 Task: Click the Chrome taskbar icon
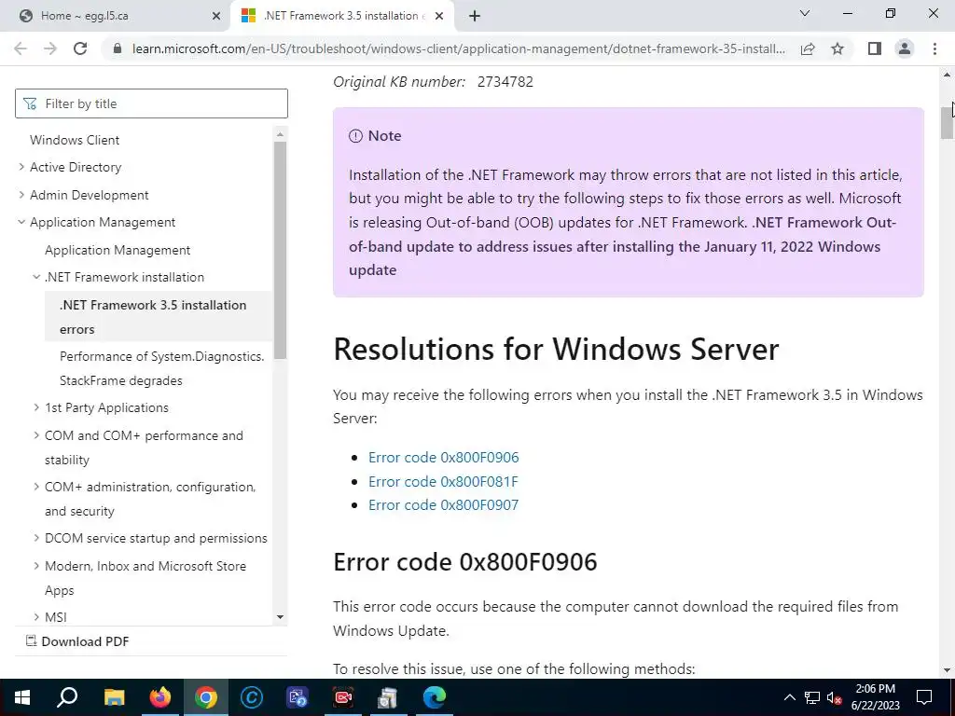(x=206, y=697)
